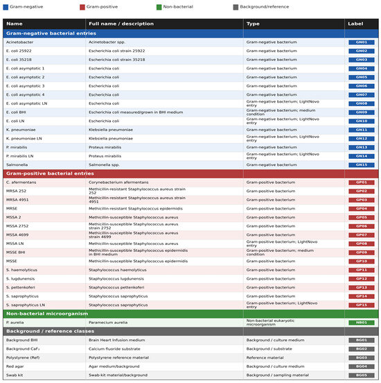
Task: Click the Full name / description header
Action: [x=121, y=24]
